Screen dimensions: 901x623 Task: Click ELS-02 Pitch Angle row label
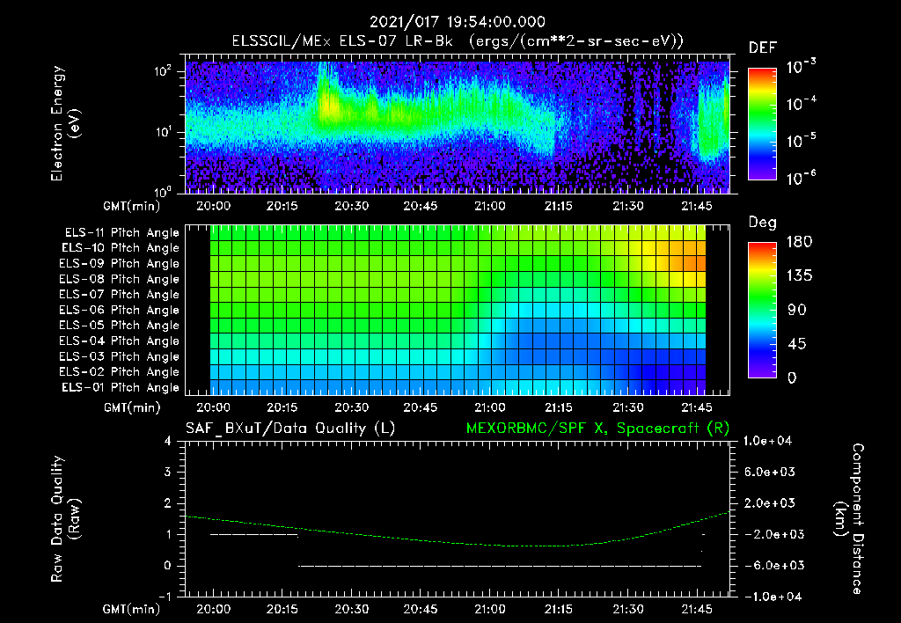point(119,372)
